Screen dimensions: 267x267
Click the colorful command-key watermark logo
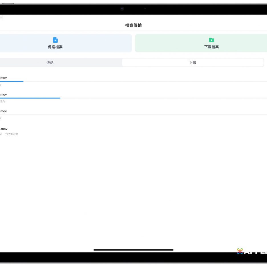point(240,251)
